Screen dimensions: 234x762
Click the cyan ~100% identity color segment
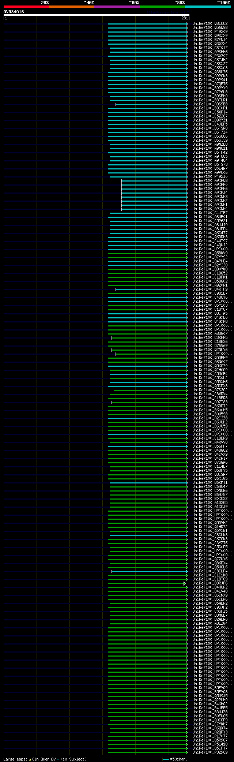[x=208, y=7]
